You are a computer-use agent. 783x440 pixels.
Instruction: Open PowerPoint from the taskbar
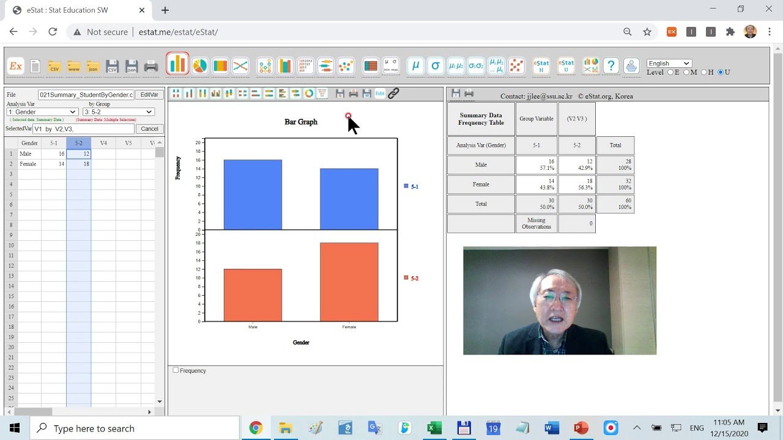click(x=581, y=428)
